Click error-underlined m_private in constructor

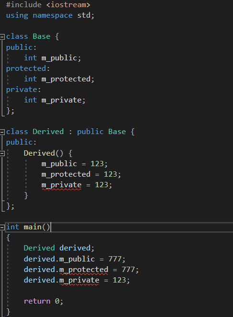[61, 185]
